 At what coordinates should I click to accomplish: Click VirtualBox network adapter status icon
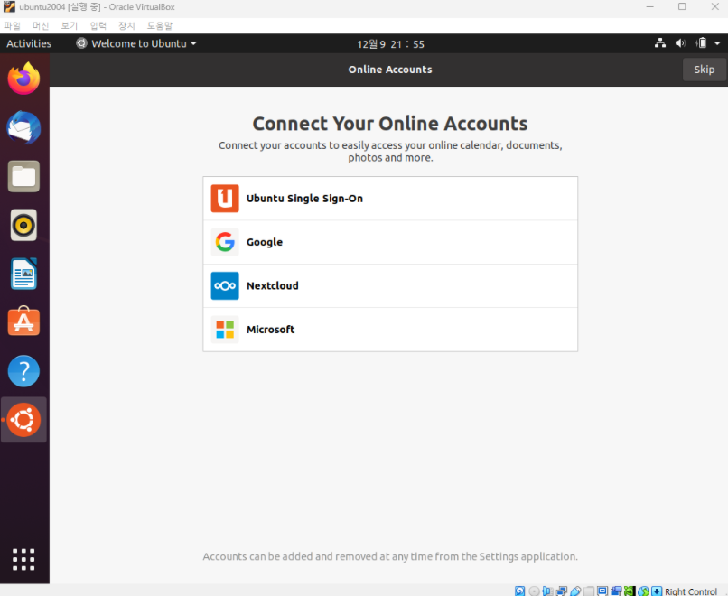pyautogui.click(x=561, y=591)
